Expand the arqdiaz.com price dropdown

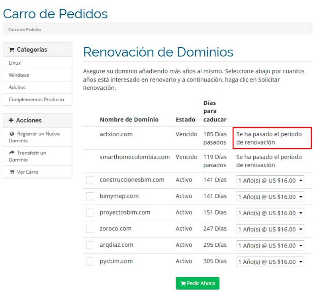pyautogui.click(x=270, y=246)
